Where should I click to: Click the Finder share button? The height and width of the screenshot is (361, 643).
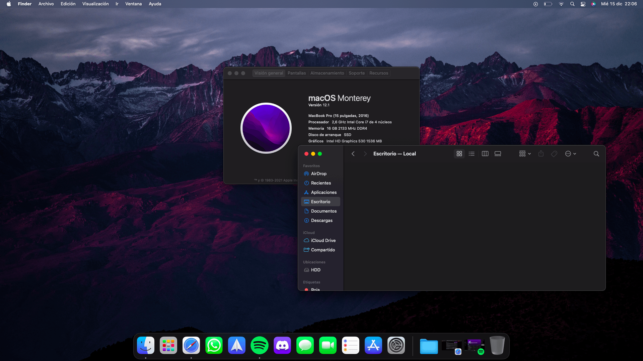[541, 154]
